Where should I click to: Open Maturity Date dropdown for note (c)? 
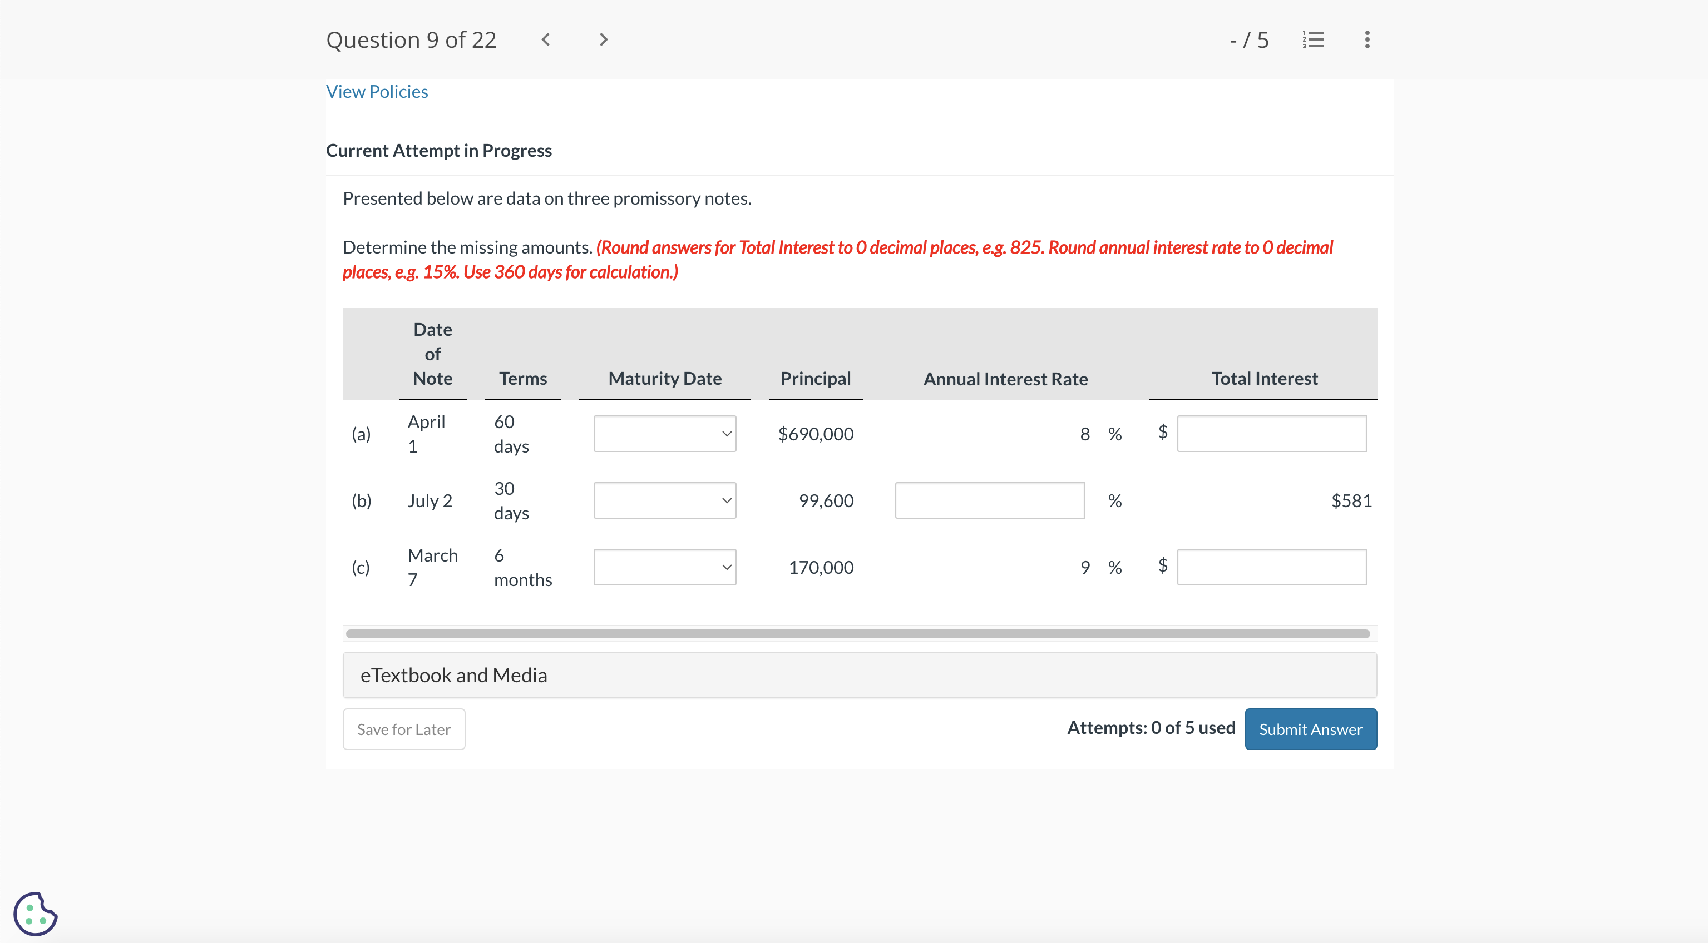click(664, 567)
